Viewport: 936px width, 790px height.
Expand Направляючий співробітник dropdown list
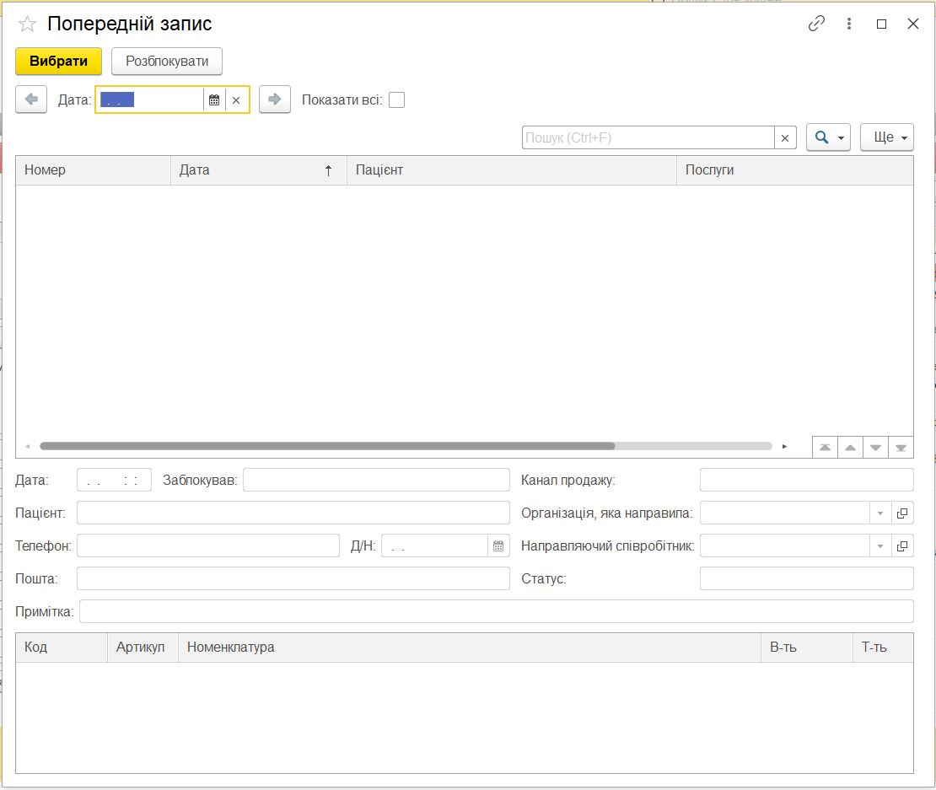click(880, 546)
